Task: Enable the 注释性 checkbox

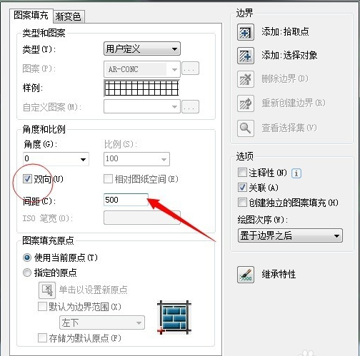Action: click(242, 173)
